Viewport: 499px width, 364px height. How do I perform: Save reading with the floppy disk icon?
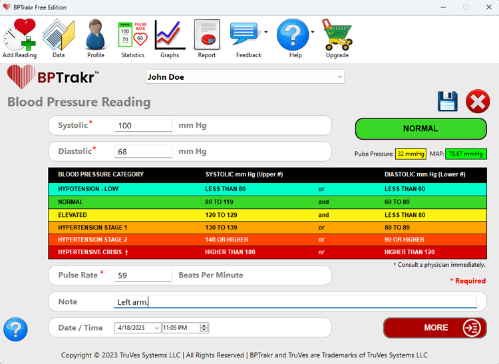447,102
